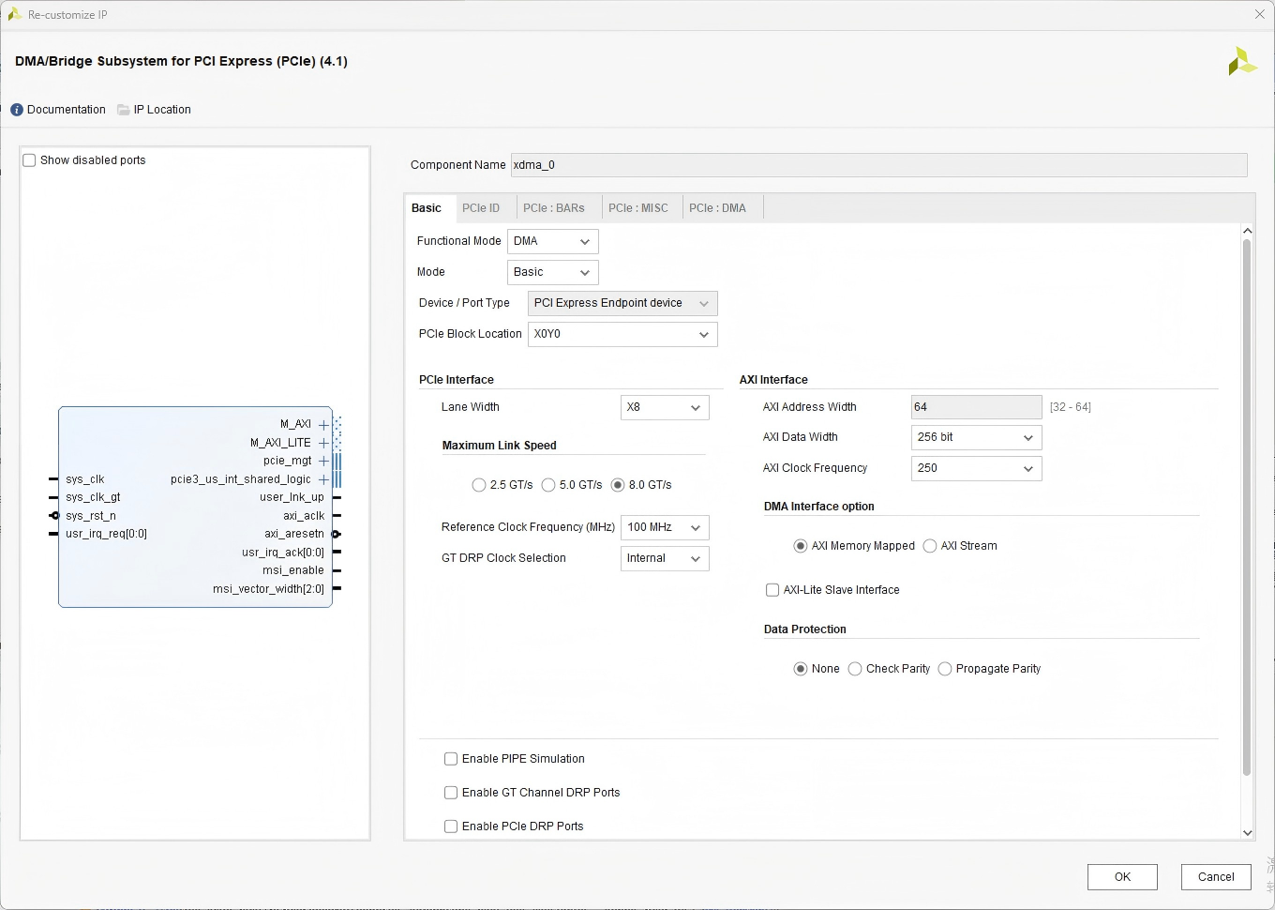Select the usr_irq_ack[0:0] port label
The image size is (1275, 910).
tap(283, 553)
